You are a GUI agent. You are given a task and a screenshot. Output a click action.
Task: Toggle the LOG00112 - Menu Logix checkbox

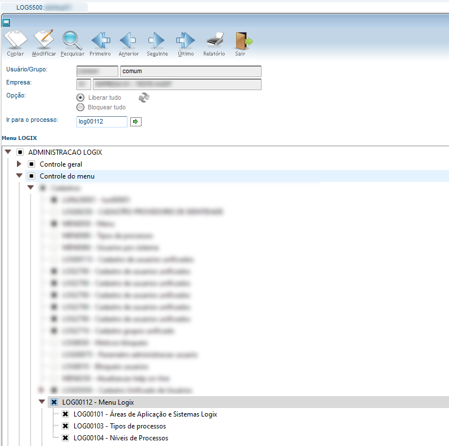click(x=54, y=402)
